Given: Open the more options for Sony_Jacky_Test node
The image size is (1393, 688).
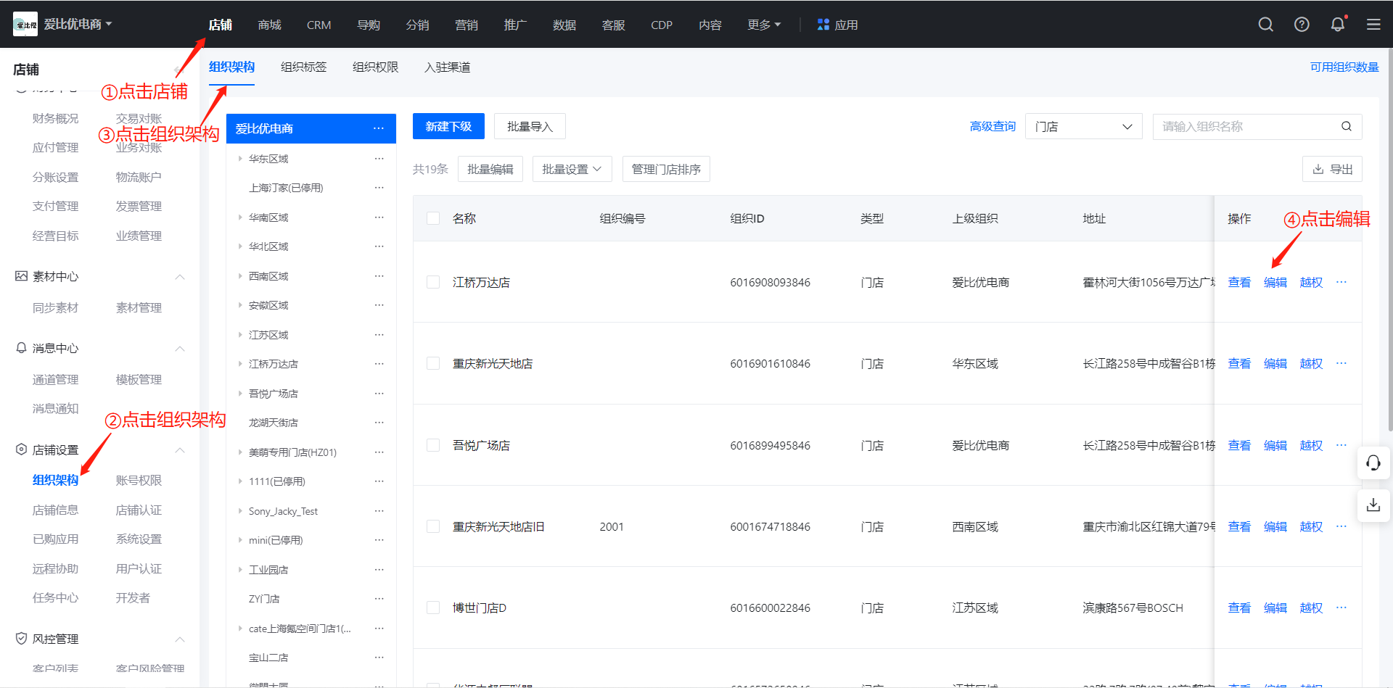Looking at the screenshot, I should click(x=379, y=511).
